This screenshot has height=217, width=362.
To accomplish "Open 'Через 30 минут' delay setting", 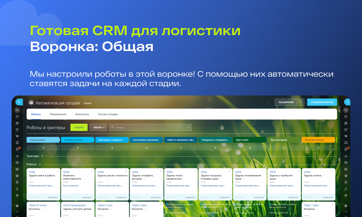I will (38, 205).
